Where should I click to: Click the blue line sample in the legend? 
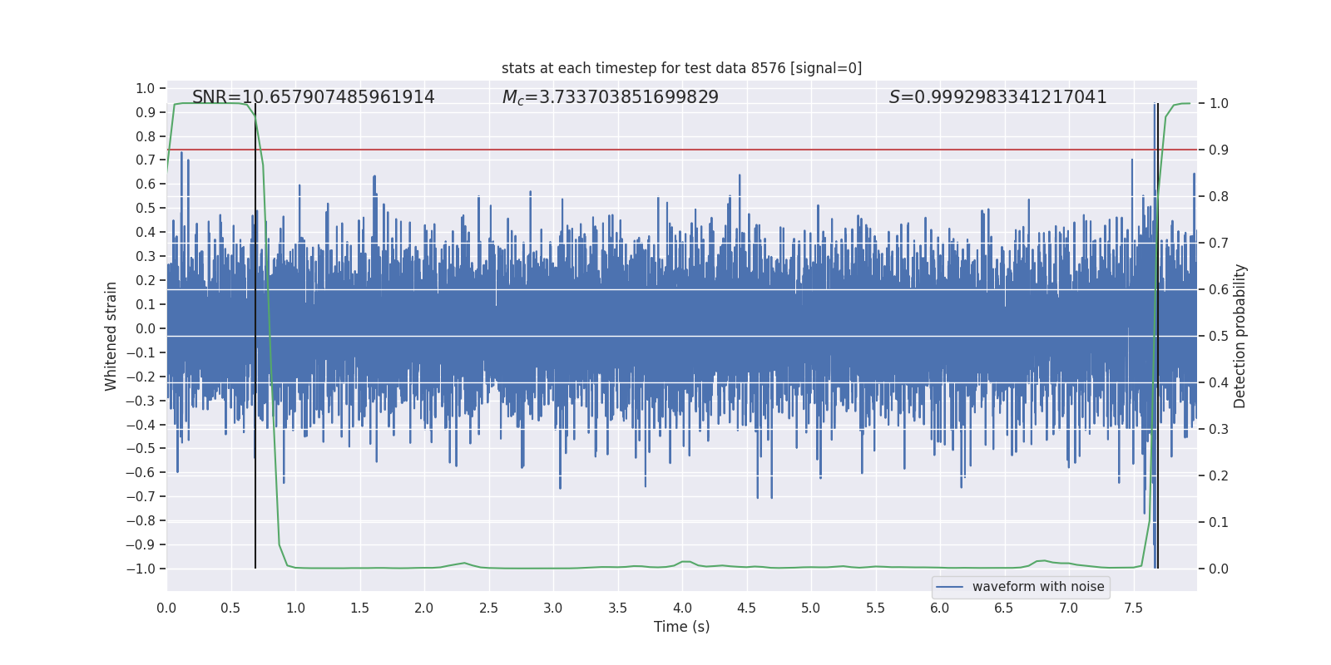950,587
